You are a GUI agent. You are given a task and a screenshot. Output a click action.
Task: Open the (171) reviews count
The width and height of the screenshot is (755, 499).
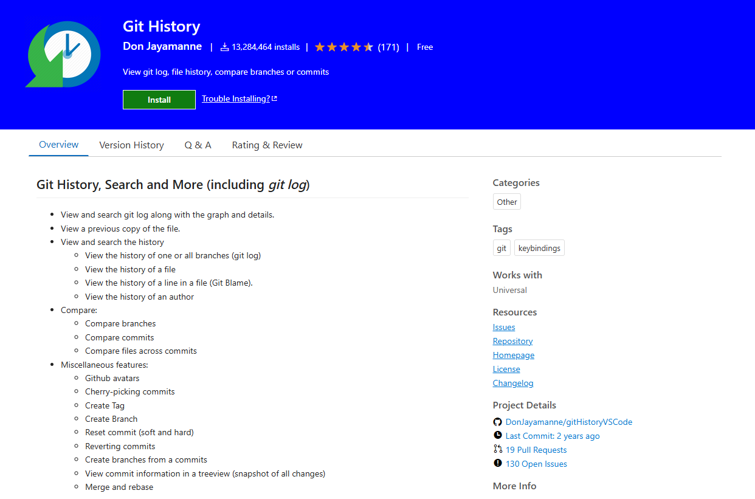(x=388, y=47)
